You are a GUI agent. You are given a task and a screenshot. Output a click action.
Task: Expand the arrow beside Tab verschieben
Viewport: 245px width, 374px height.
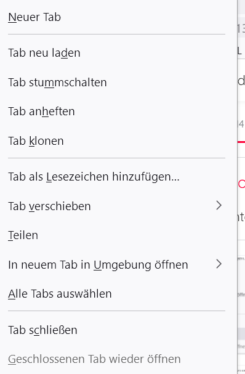pyautogui.click(x=219, y=205)
